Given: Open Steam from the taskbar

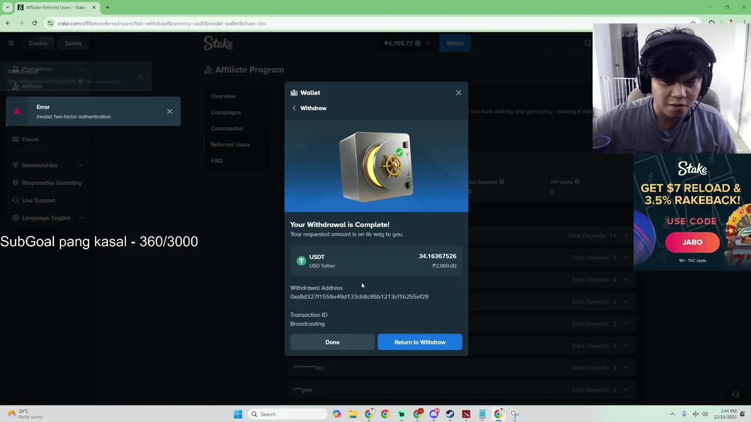Looking at the screenshot, I should pyautogui.click(x=450, y=414).
